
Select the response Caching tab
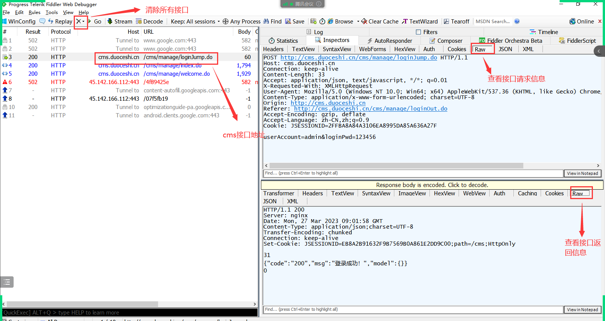[x=527, y=193]
